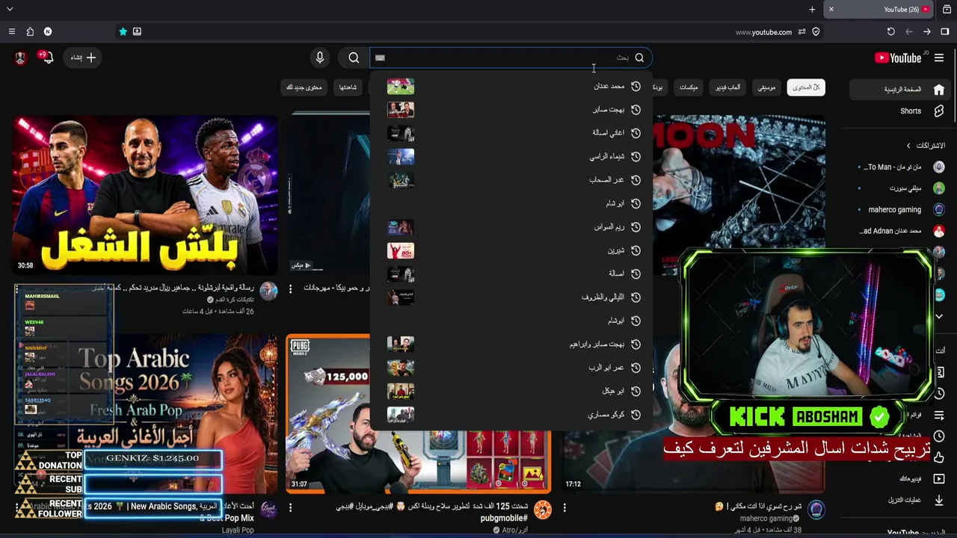This screenshot has height=538, width=957.
Task: Click the shield icon in the address bar
Action: (x=816, y=31)
